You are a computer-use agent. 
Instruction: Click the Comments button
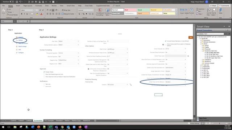[x=224, y=6]
